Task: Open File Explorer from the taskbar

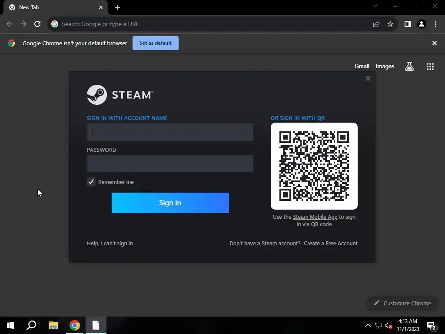Action: click(53, 325)
